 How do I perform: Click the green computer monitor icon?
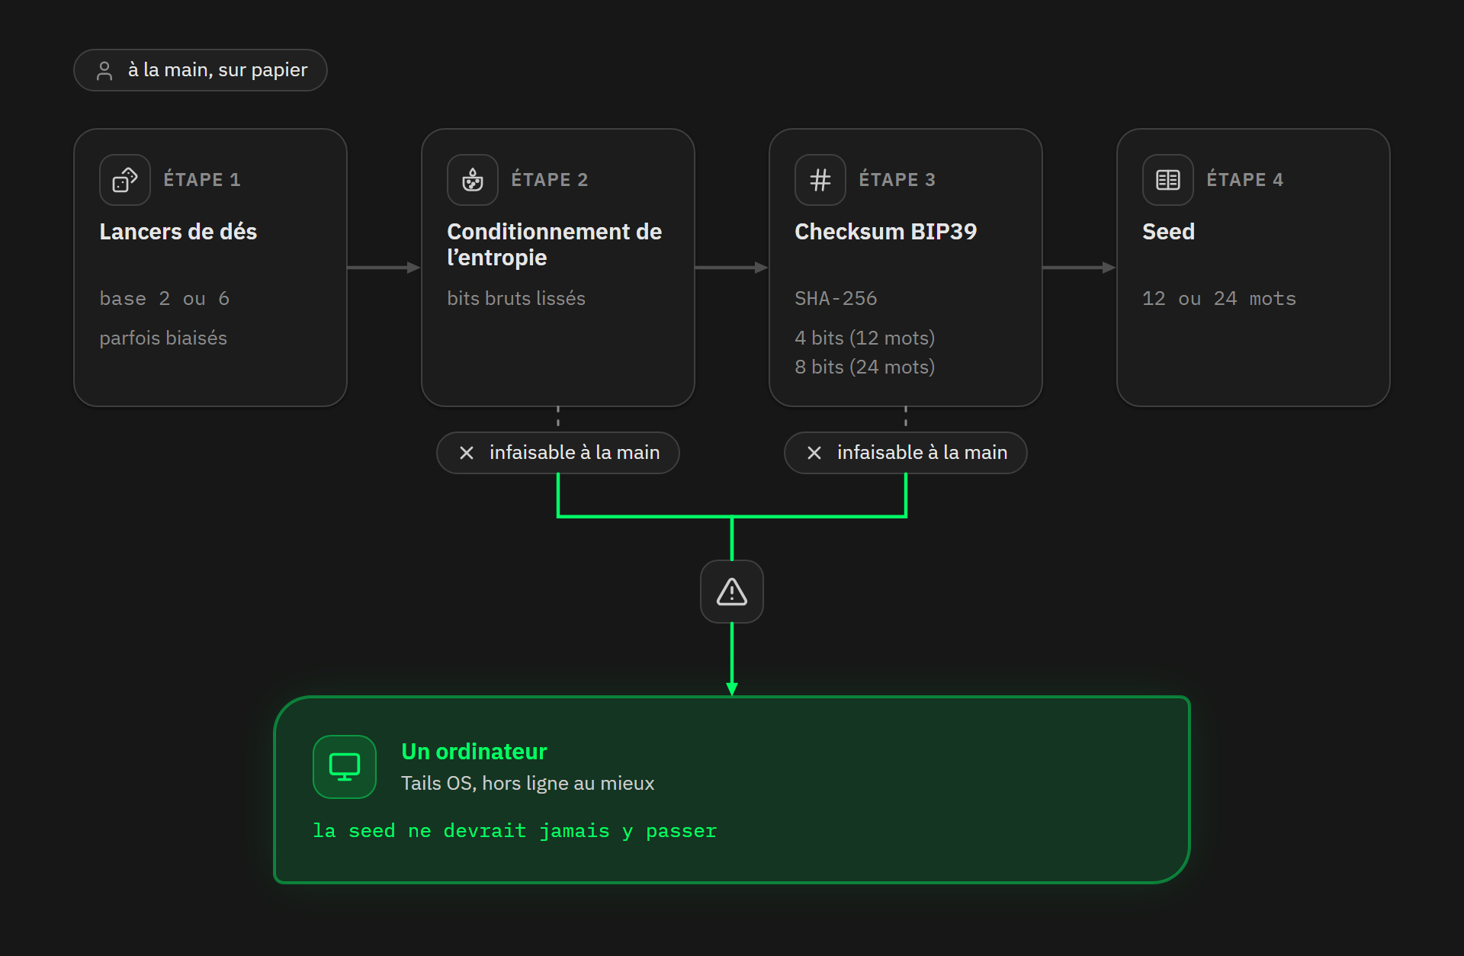point(345,766)
